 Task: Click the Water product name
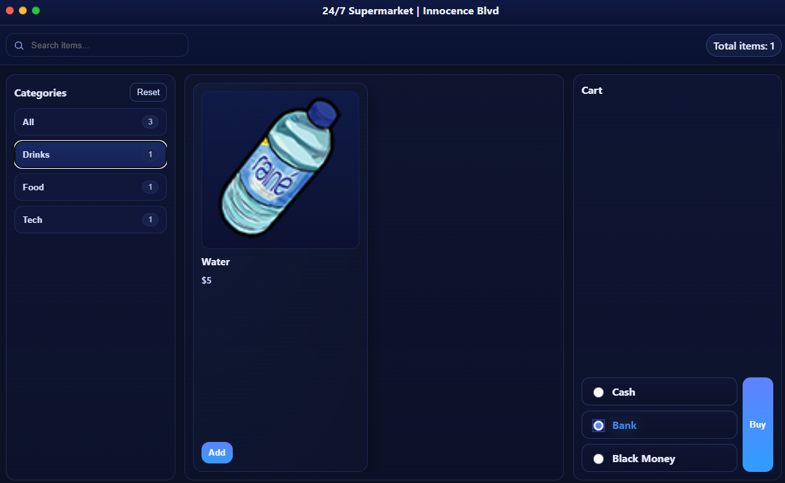[216, 262]
